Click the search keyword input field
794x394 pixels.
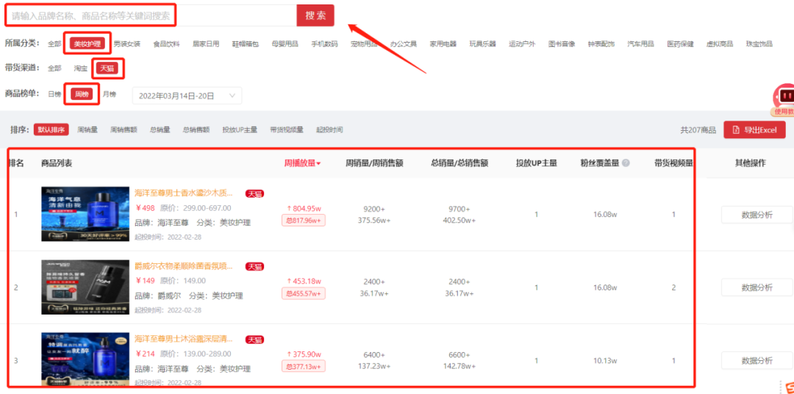[151, 15]
